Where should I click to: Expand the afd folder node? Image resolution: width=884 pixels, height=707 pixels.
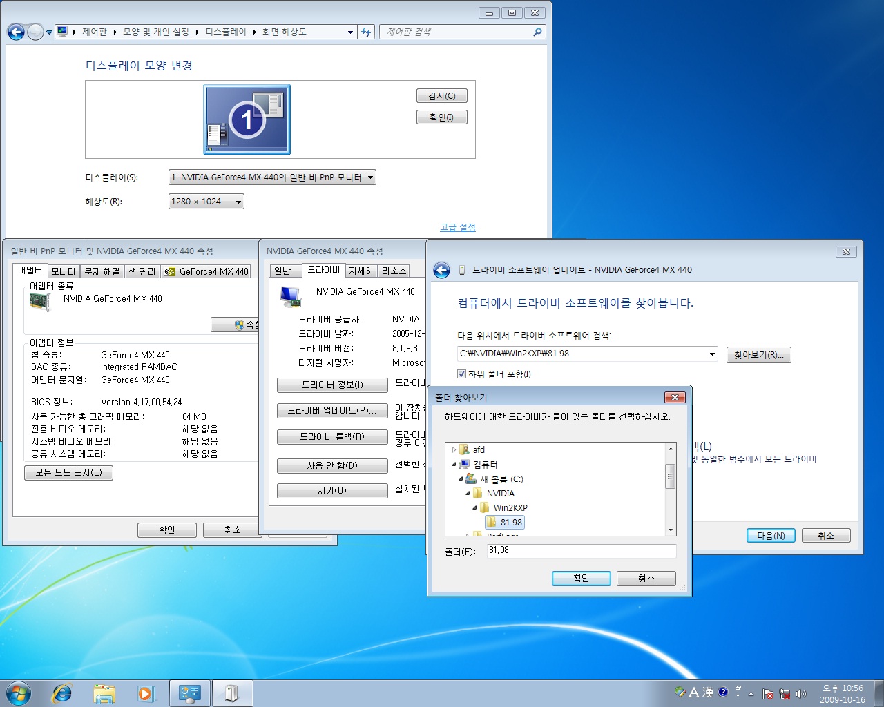coord(454,449)
